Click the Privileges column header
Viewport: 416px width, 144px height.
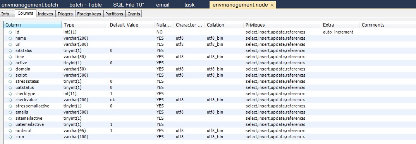(282, 25)
